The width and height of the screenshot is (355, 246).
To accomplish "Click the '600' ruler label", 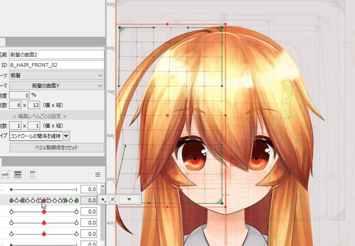I will (x=111, y=136).
